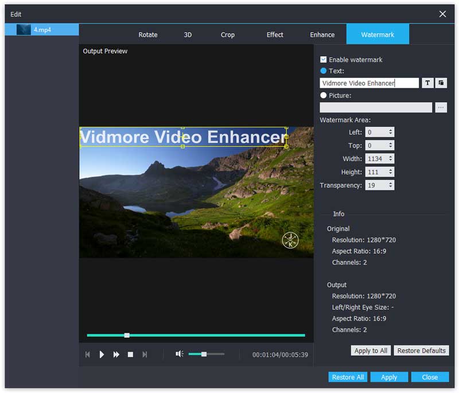The height and width of the screenshot is (393, 459).
Task: Jump to the previous frame icon
Action: pyautogui.click(x=88, y=355)
